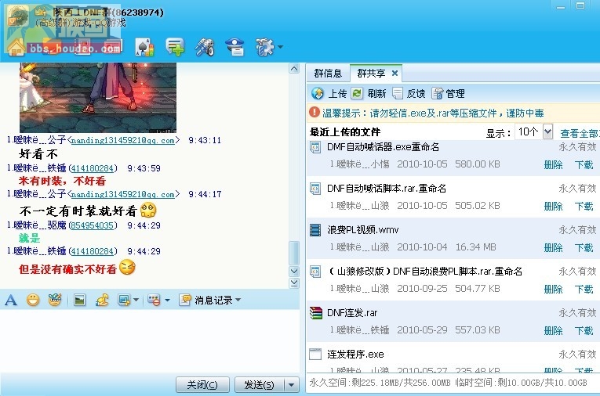The width and height of the screenshot is (600, 396).
Task: Insert a picture with image icon
Action: [79, 301]
